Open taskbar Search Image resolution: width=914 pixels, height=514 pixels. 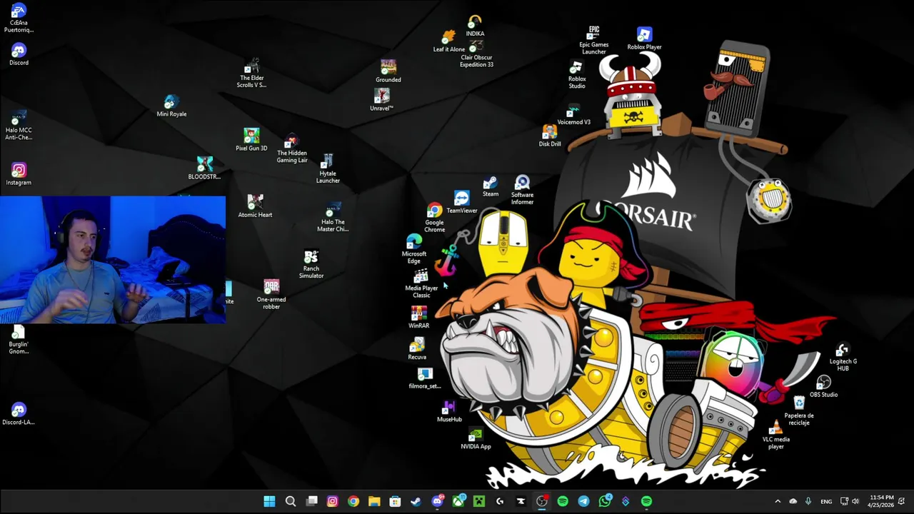pyautogui.click(x=291, y=501)
